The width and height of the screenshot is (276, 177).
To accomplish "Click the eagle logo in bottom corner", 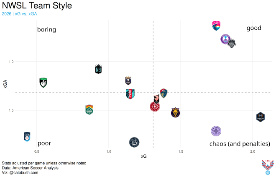I will tap(267, 167).
